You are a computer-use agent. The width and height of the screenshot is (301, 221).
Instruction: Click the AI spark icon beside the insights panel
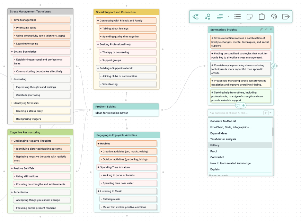click(x=274, y=66)
